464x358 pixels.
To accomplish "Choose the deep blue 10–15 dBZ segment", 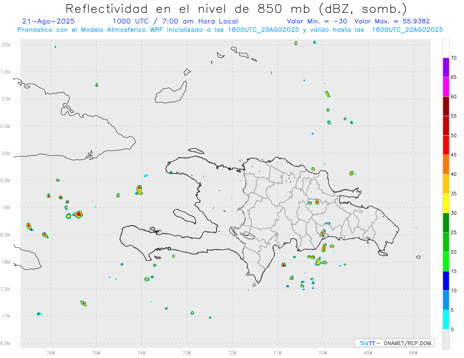I will [x=446, y=281].
